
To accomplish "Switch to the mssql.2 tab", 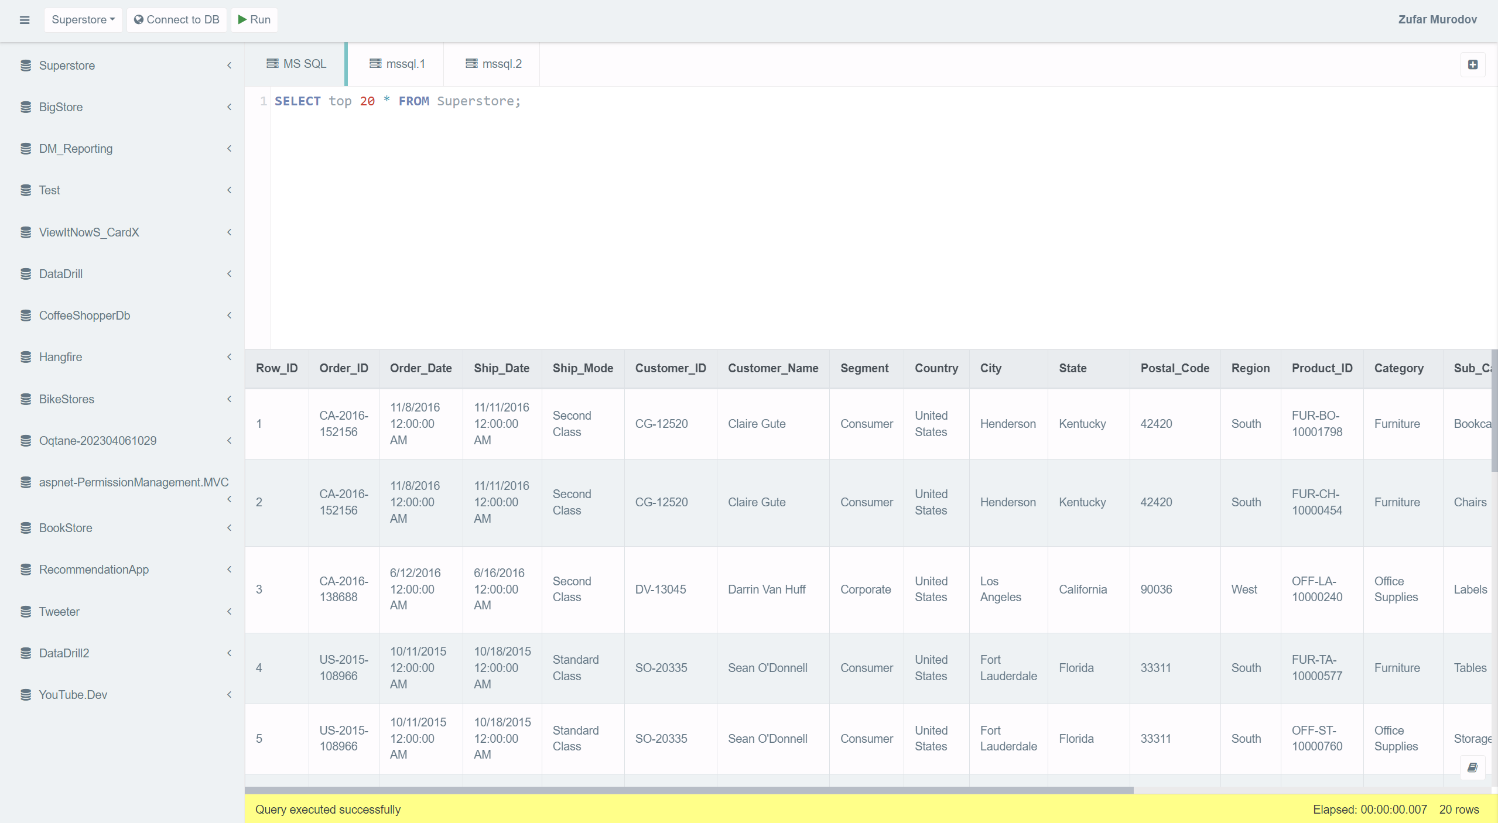I will [493, 64].
